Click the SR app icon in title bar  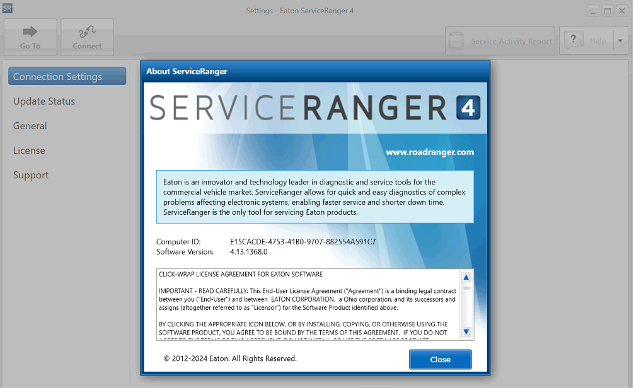[x=8, y=9]
